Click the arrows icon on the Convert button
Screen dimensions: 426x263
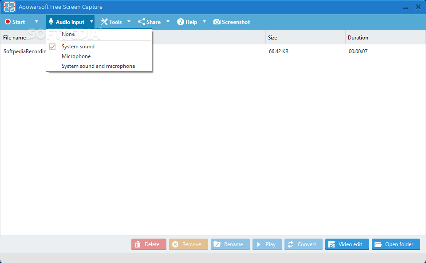290,244
